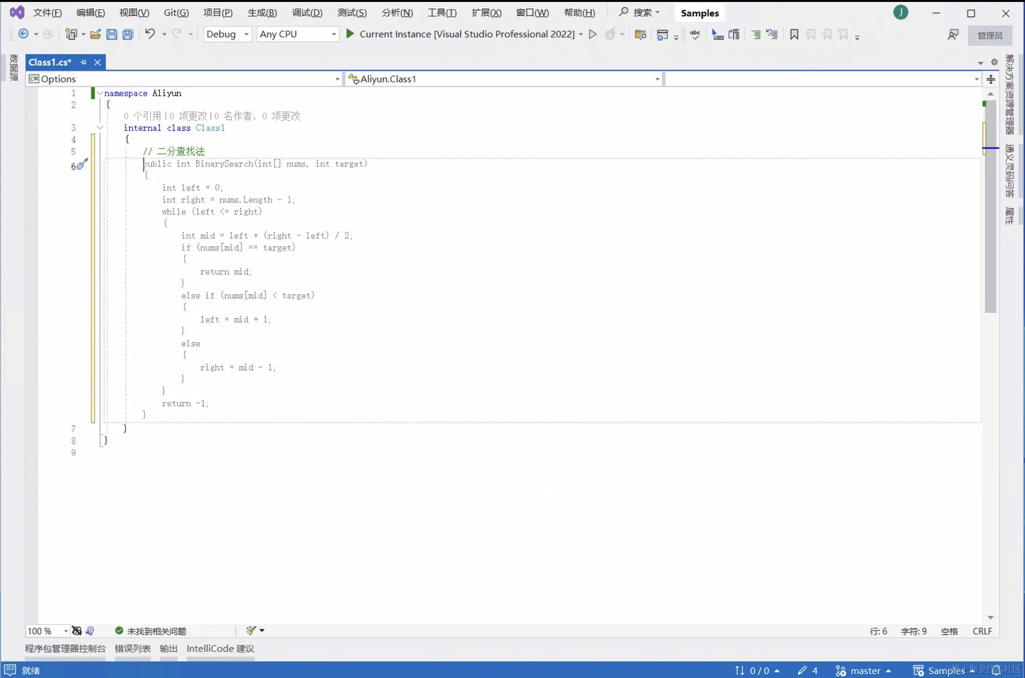This screenshot has height=678, width=1025.
Task: Click the Feedback icon beside the admin button
Action: coord(953,35)
